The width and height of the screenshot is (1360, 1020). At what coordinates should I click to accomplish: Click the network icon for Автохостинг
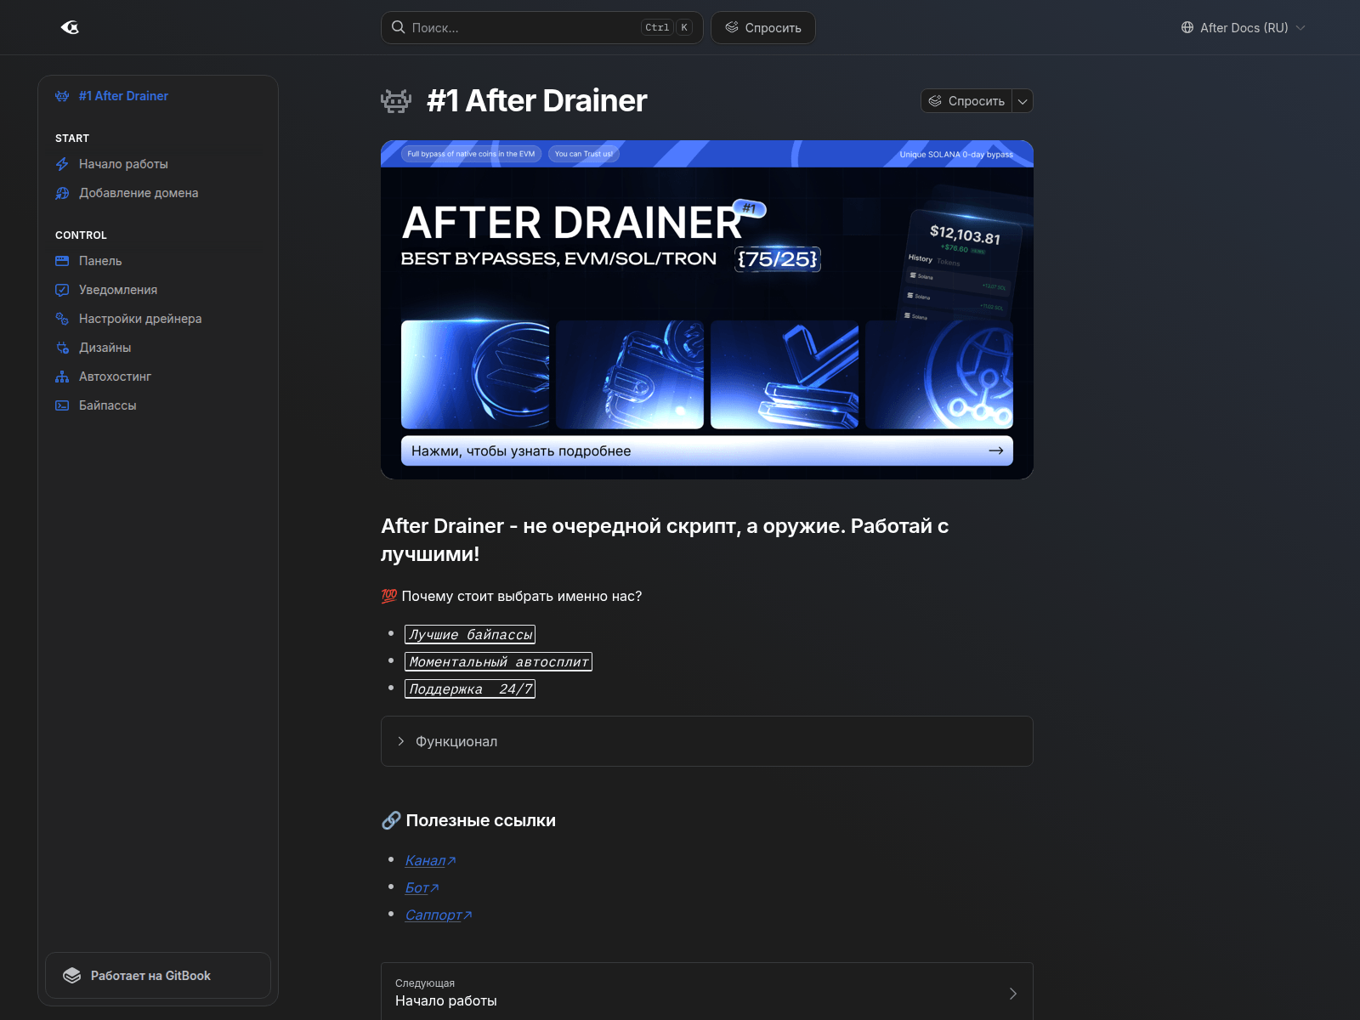[62, 377]
